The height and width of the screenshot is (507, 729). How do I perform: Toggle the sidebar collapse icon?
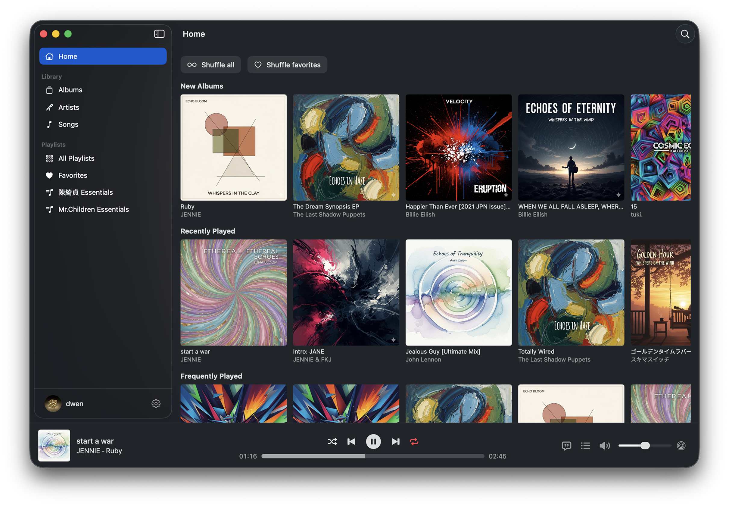(x=159, y=34)
